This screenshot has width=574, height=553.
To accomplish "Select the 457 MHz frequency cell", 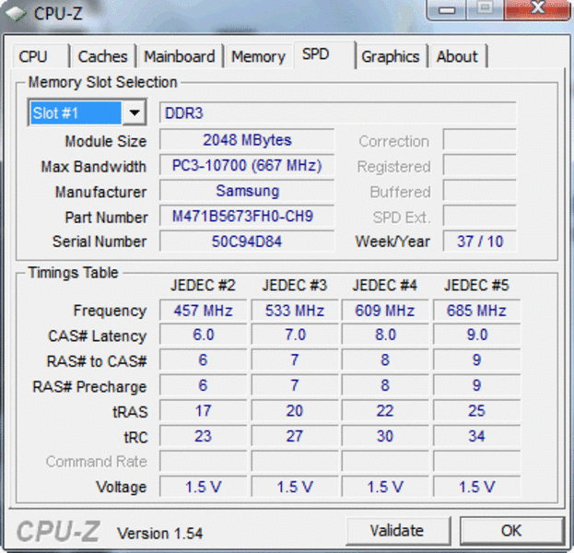I will pos(204,311).
